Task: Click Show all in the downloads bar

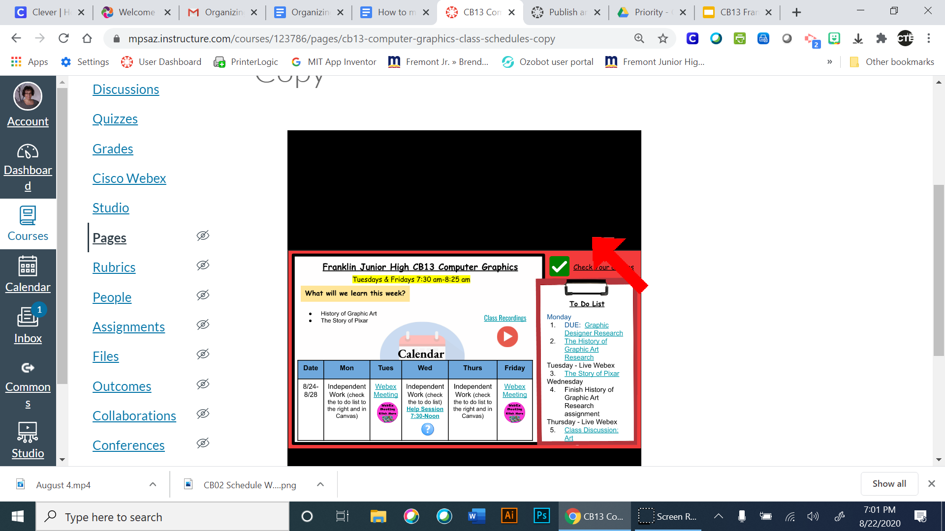Action: (889, 483)
